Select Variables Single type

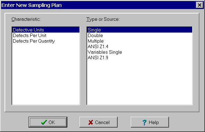point(139,52)
